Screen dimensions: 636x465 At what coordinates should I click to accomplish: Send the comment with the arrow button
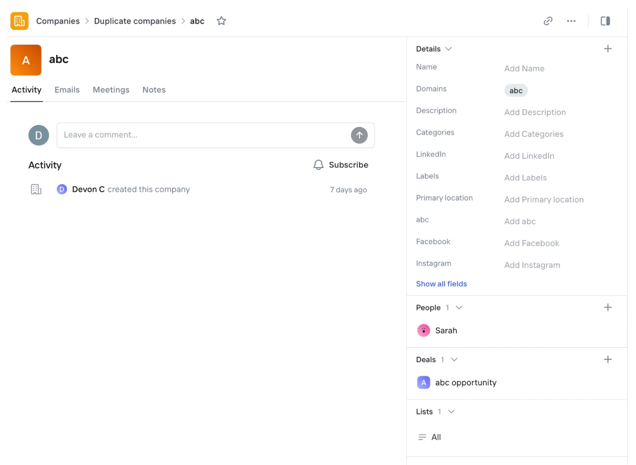tap(359, 135)
